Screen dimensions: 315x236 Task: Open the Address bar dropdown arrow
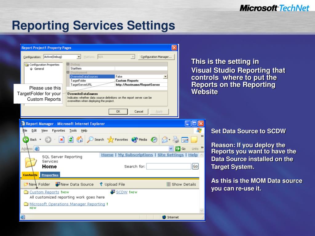[x=171, y=149]
